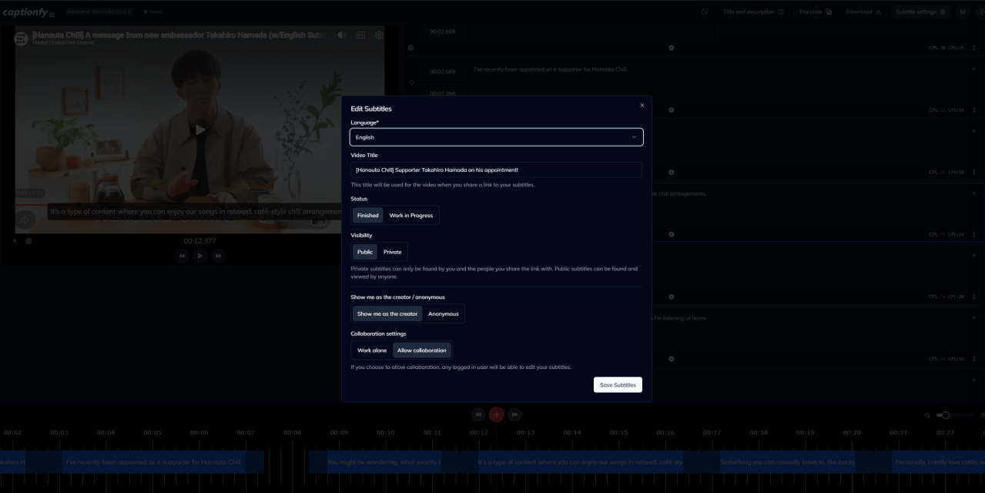The image size is (985, 493).
Task: Choose the Anonymous creator option
Action: 443,314
